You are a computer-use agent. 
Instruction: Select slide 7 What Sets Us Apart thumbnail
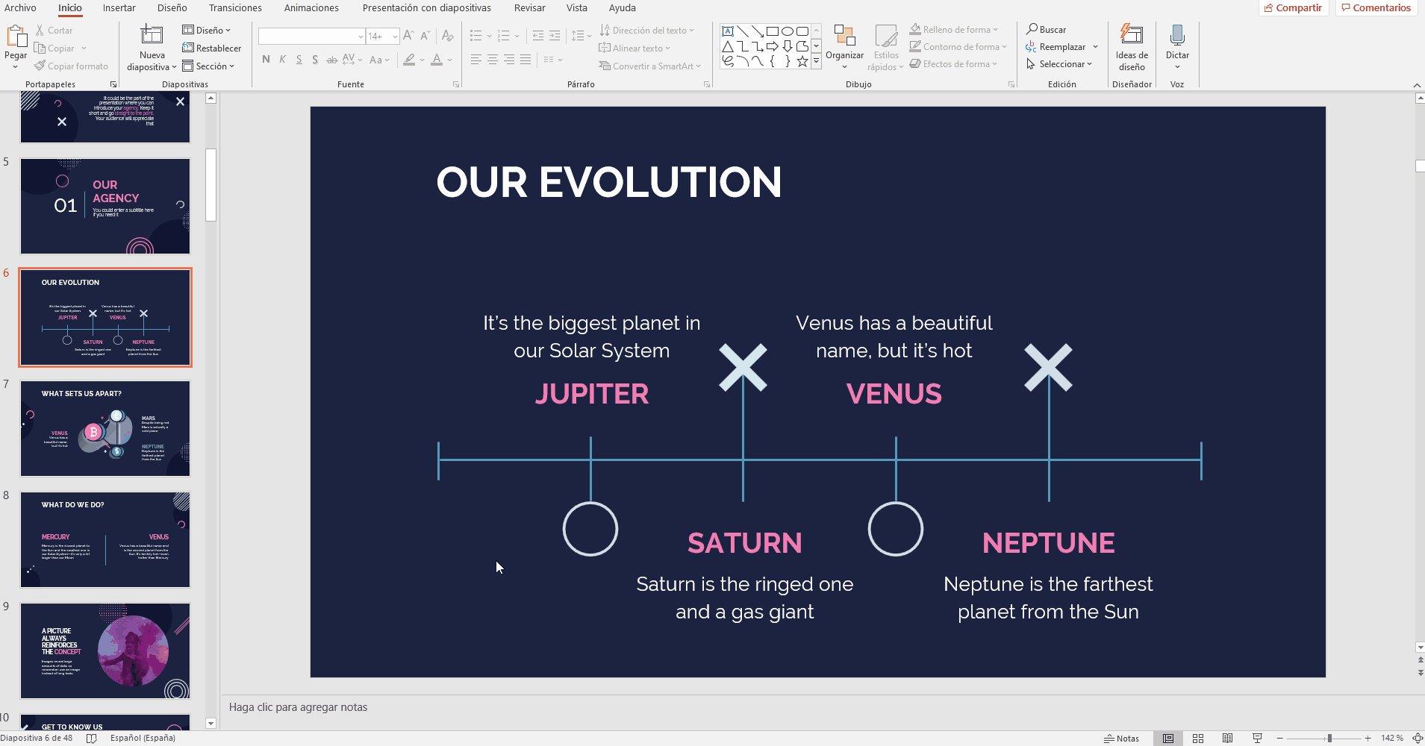pyautogui.click(x=105, y=428)
